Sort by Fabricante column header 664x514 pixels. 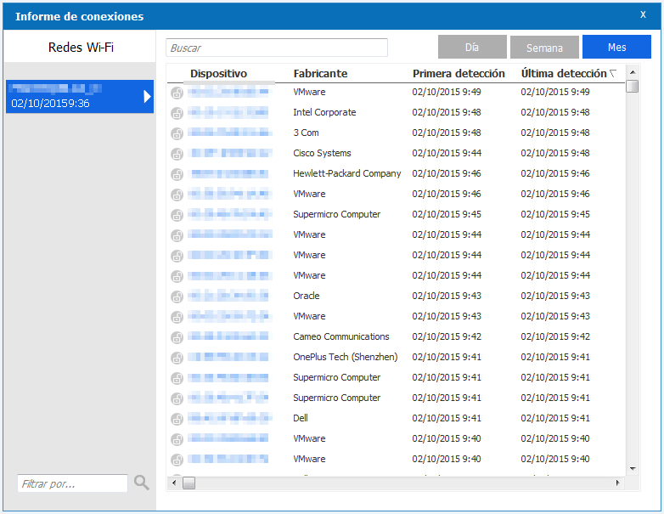pyautogui.click(x=320, y=74)
